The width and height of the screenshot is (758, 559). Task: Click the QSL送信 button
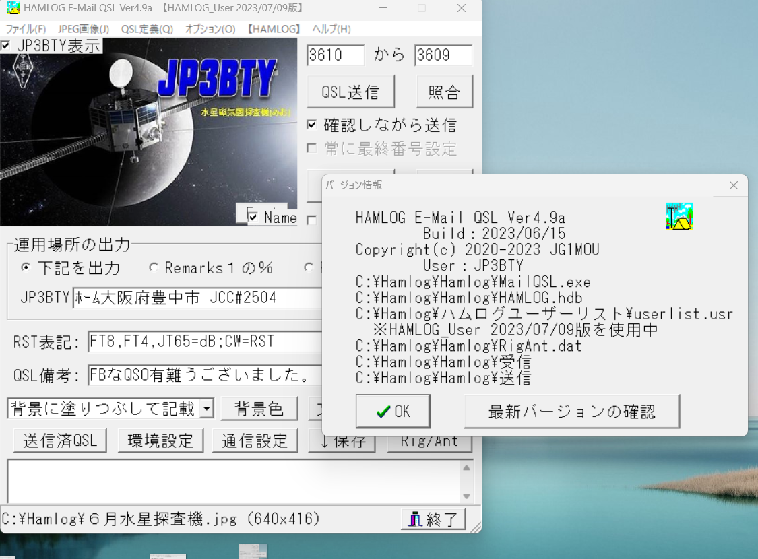point(350,92)
